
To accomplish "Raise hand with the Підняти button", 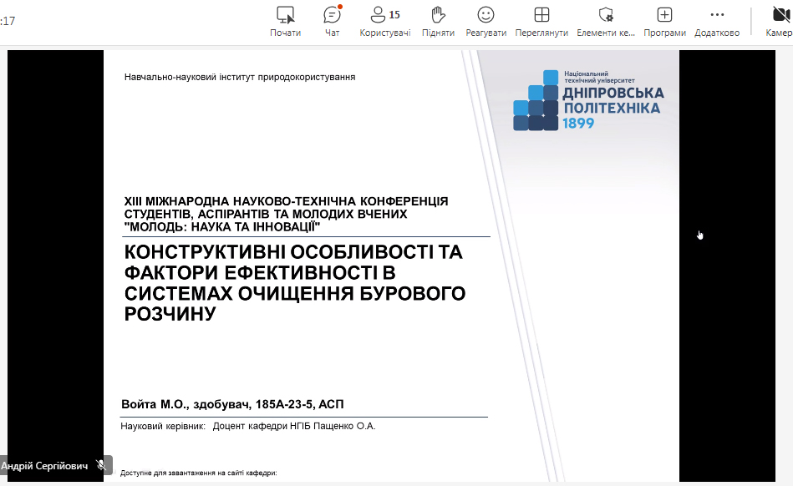I will (x=438, y=15).
